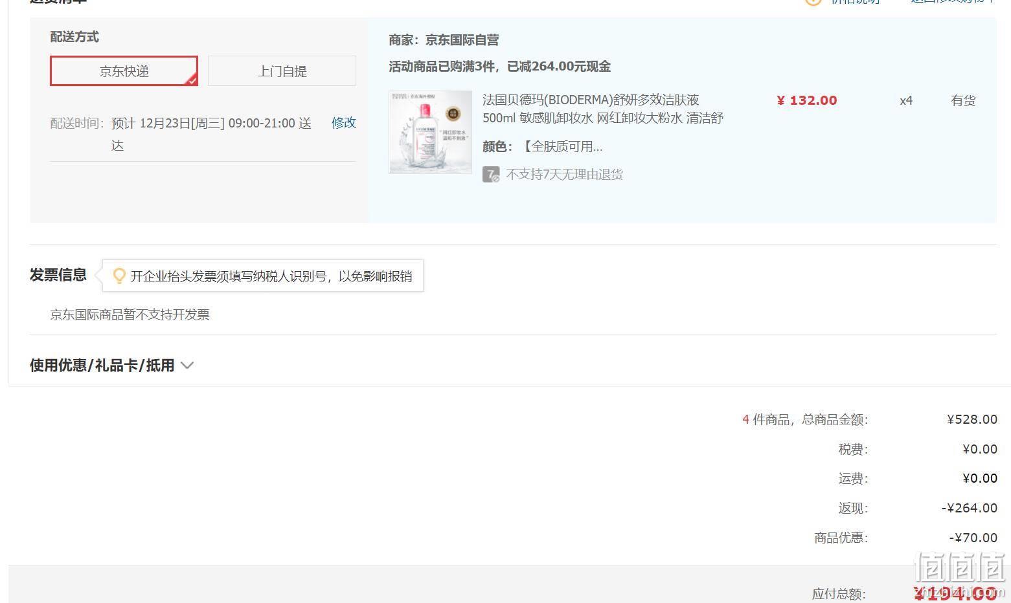Image resolution: width=1011 pixels, height=603 pixels.
Task: Click 发票信息 section heading
Action: tap(58, 275)
